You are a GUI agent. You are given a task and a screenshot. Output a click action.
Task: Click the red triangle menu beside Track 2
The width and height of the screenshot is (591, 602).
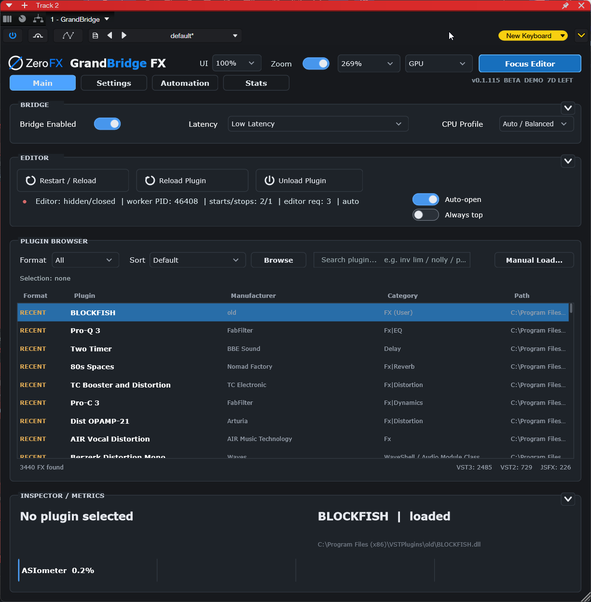[9, 5]
